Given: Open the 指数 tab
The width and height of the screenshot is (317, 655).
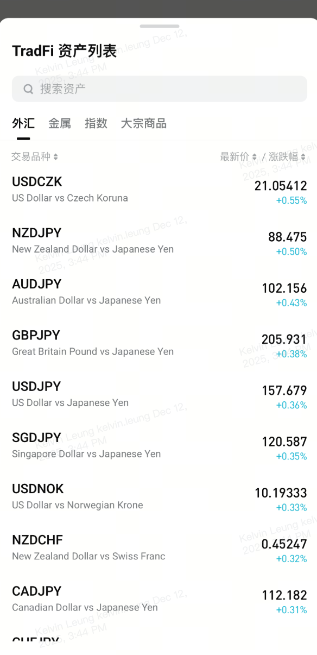Looking at the screenshot, I should (96, 123).
